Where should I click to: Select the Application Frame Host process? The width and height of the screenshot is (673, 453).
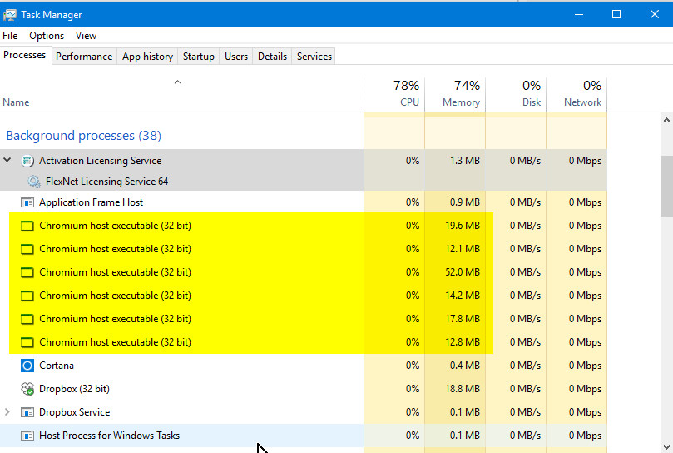pos(304,202)
